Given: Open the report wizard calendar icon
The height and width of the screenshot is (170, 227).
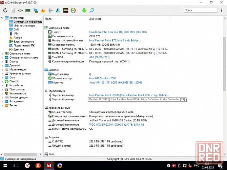Looking at the screenshot, I should click(51, 10).
